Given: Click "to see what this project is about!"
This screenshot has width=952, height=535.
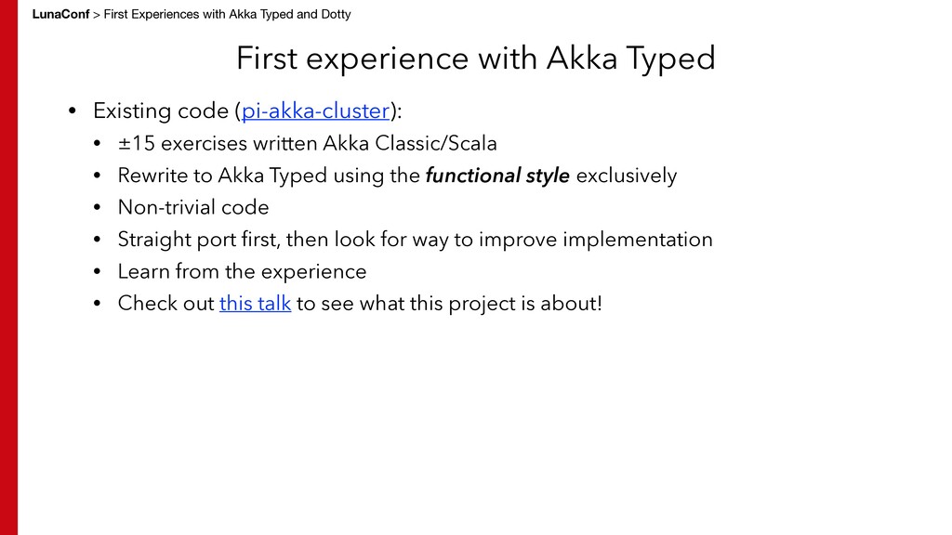Looking at the screenshot, I should (x=449, y=304).
